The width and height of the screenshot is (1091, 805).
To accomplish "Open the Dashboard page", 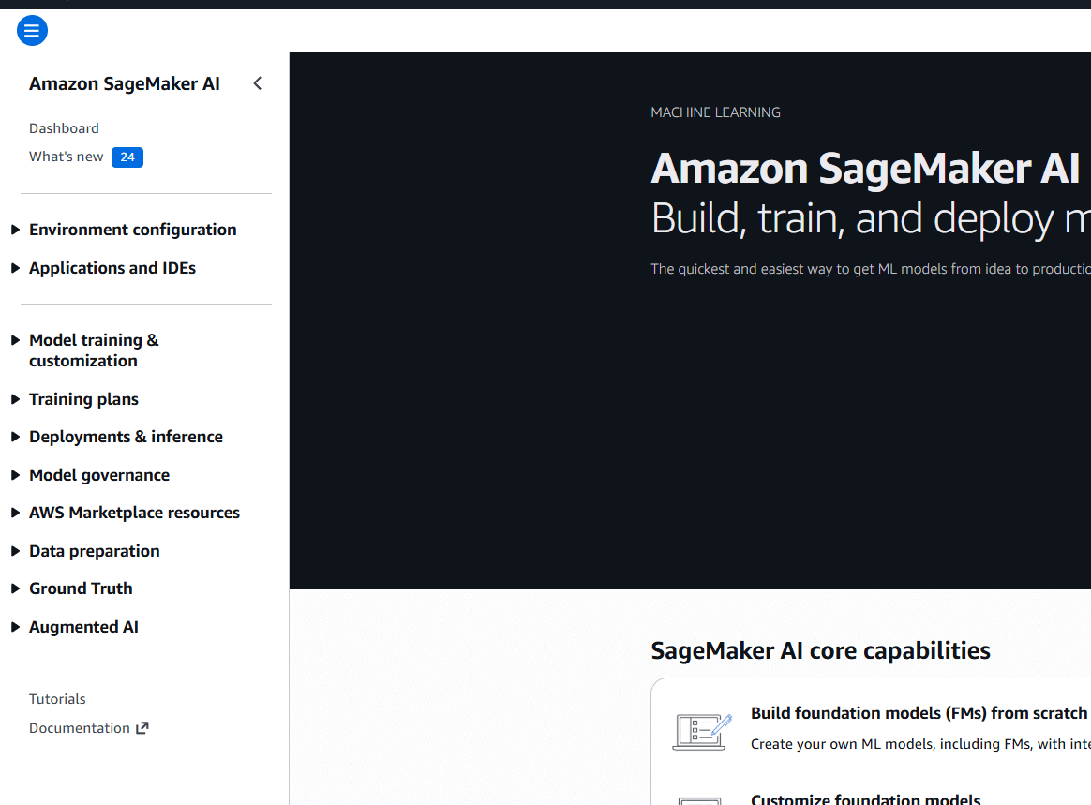I will point(64,128).
